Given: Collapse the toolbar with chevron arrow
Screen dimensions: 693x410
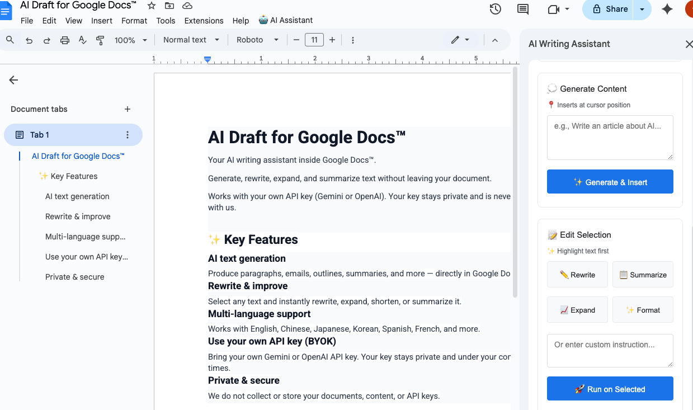Looking at the screenshot, I should [495, 40].
